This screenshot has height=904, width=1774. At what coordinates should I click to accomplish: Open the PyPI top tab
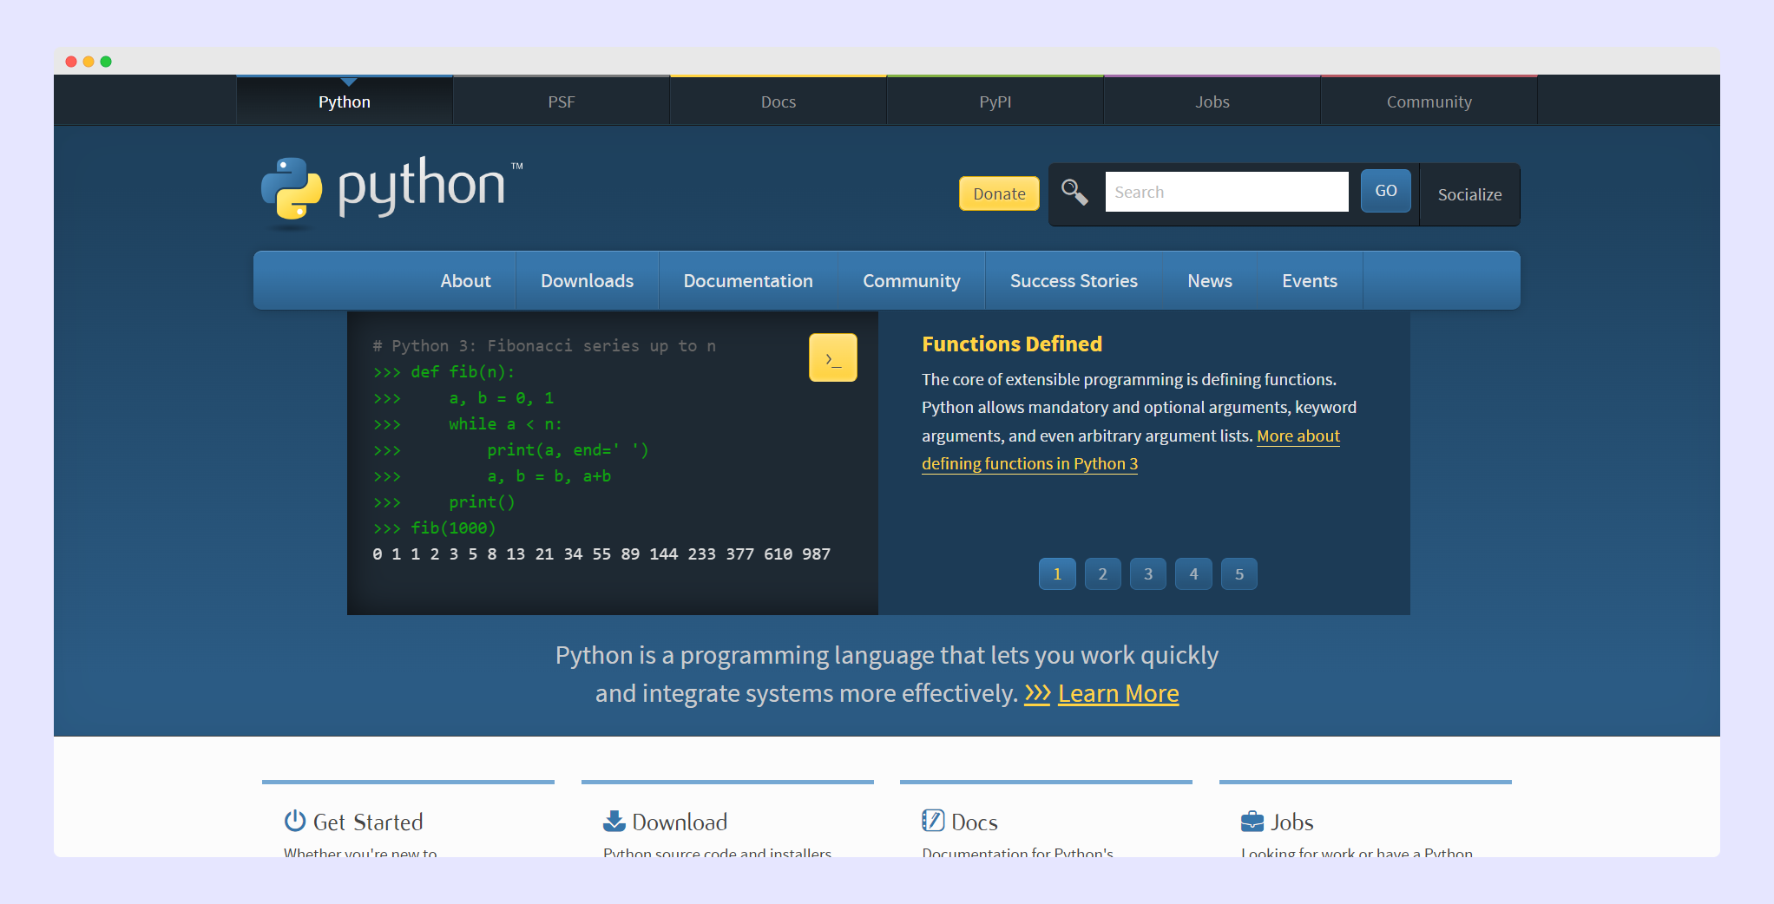995,102
